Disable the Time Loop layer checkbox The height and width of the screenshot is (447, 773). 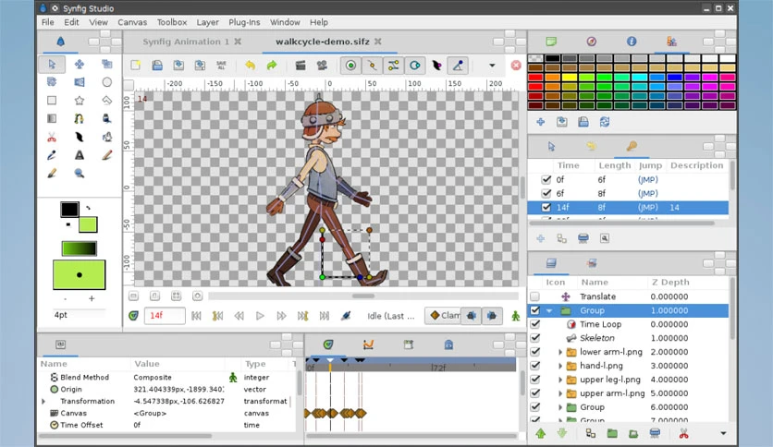point(534,324)
